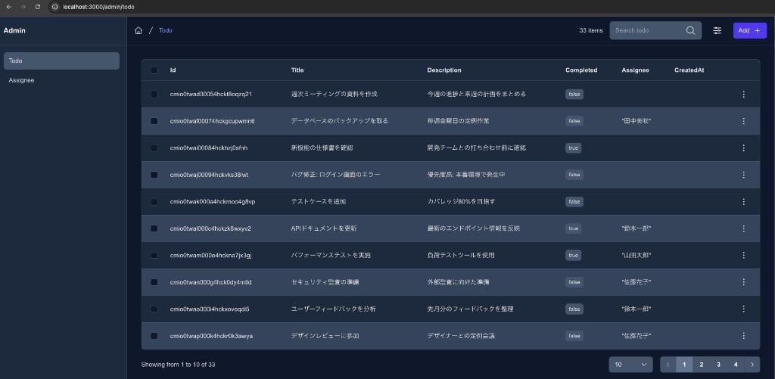Open the page size dropdown showing 10
This screenshot has height=379, width=775.
(x=630, y=365)
